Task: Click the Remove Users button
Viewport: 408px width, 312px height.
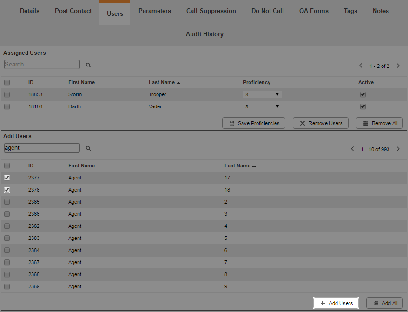Action: 321,123
